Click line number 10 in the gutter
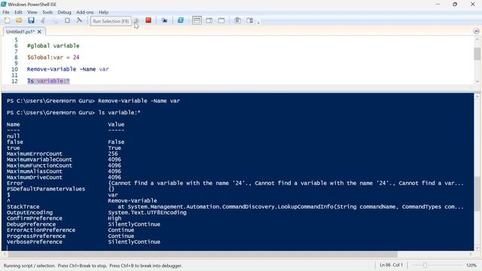 pyautogui.click(x=14, y=69)
